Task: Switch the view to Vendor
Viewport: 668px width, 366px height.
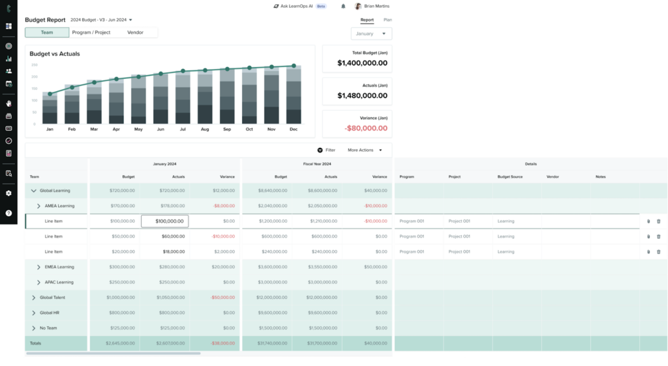Action: pyautogui.click(x=135, y=33)
